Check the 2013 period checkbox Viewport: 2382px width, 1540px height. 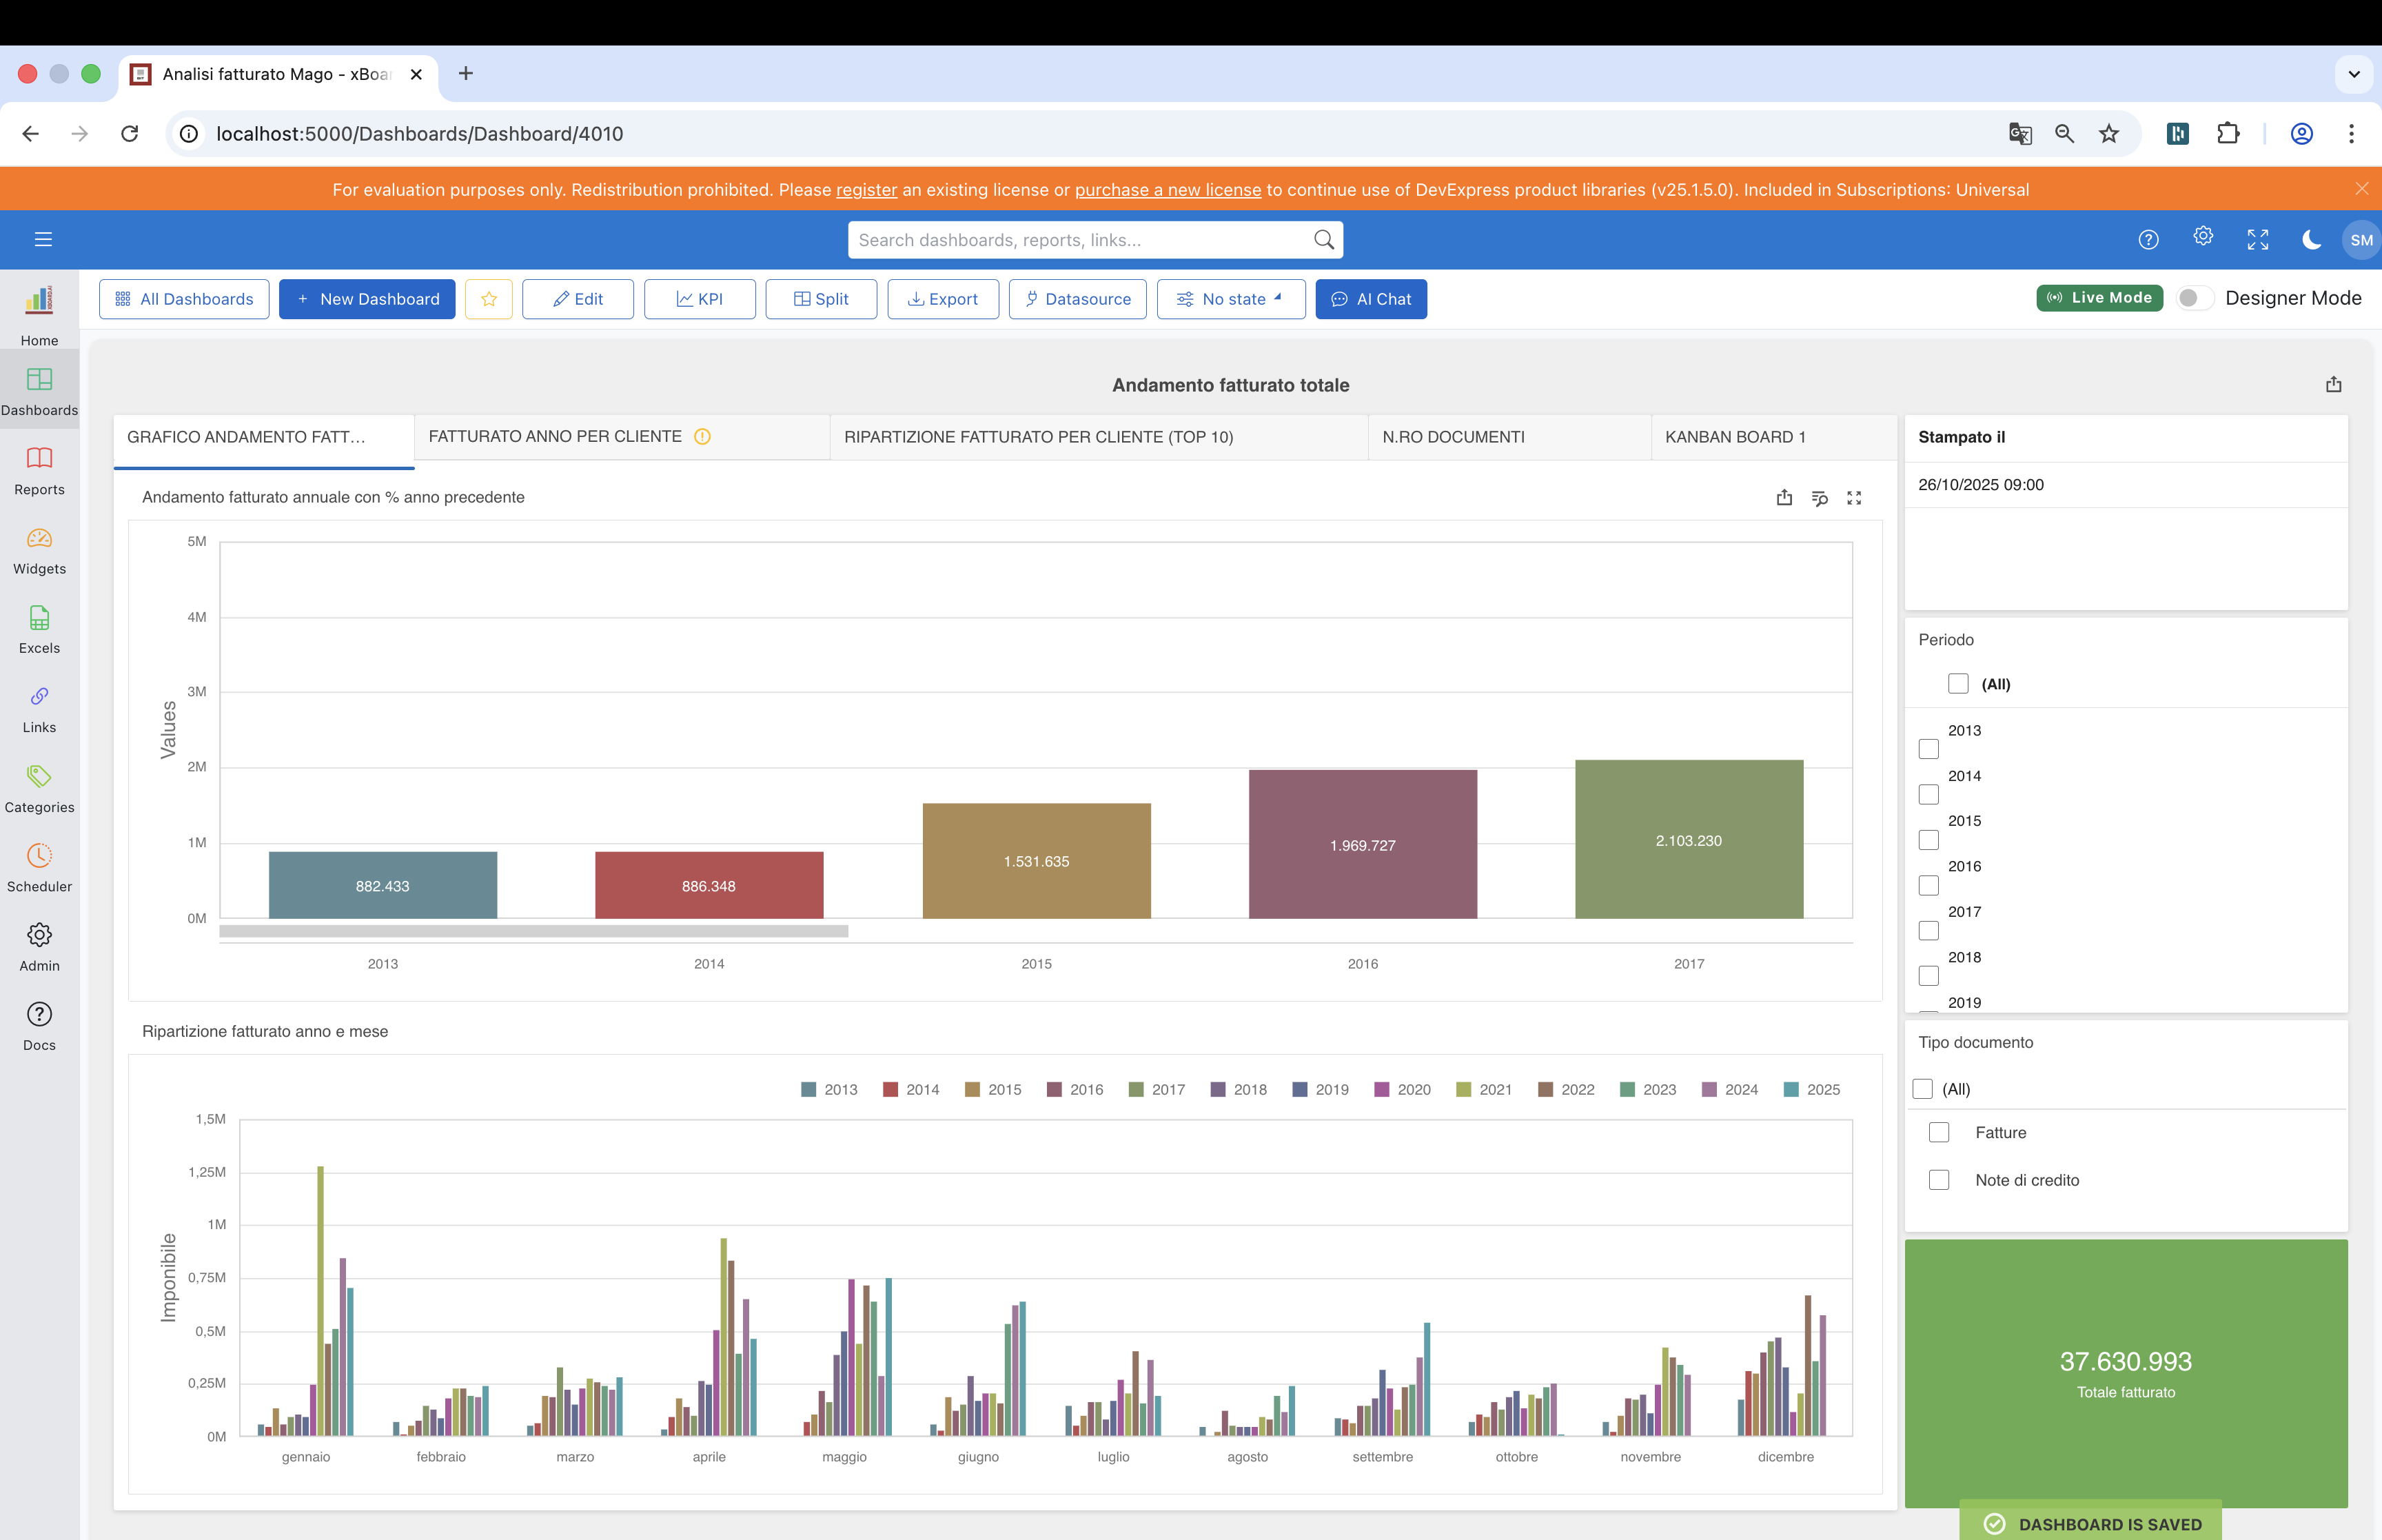click(1929, 749)
